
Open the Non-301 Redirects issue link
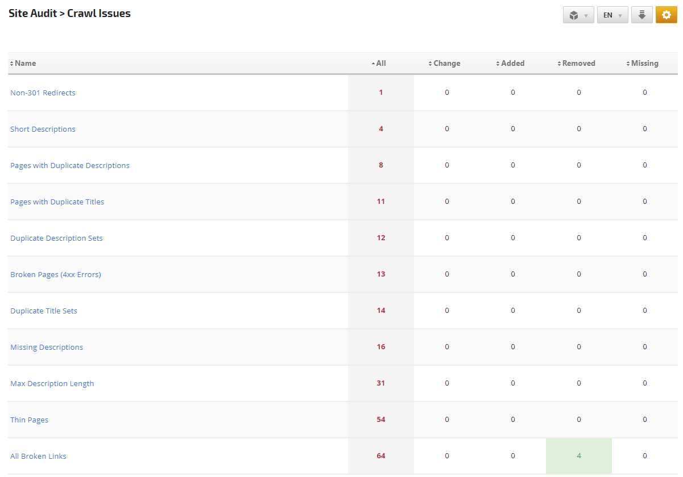(x=43, y=93)
